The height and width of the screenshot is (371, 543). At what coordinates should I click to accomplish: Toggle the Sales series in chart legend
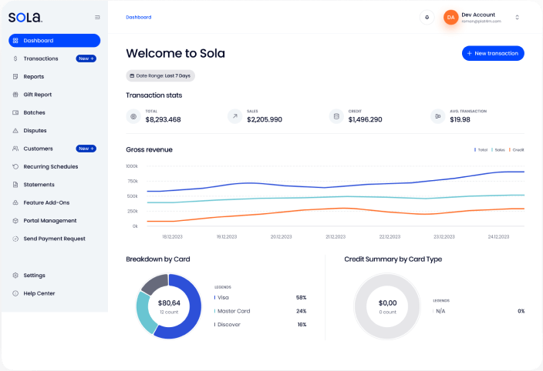(x=499, y=149)
